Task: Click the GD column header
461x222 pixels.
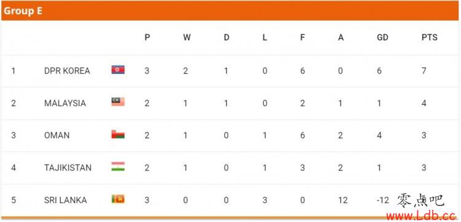Action: tap(382, 37)
